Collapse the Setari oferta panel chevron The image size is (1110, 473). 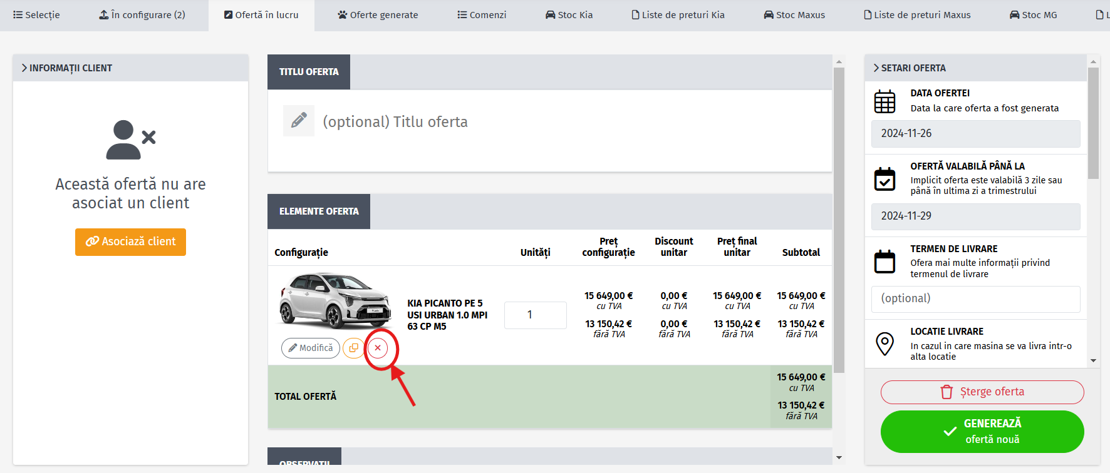(876, 68)
